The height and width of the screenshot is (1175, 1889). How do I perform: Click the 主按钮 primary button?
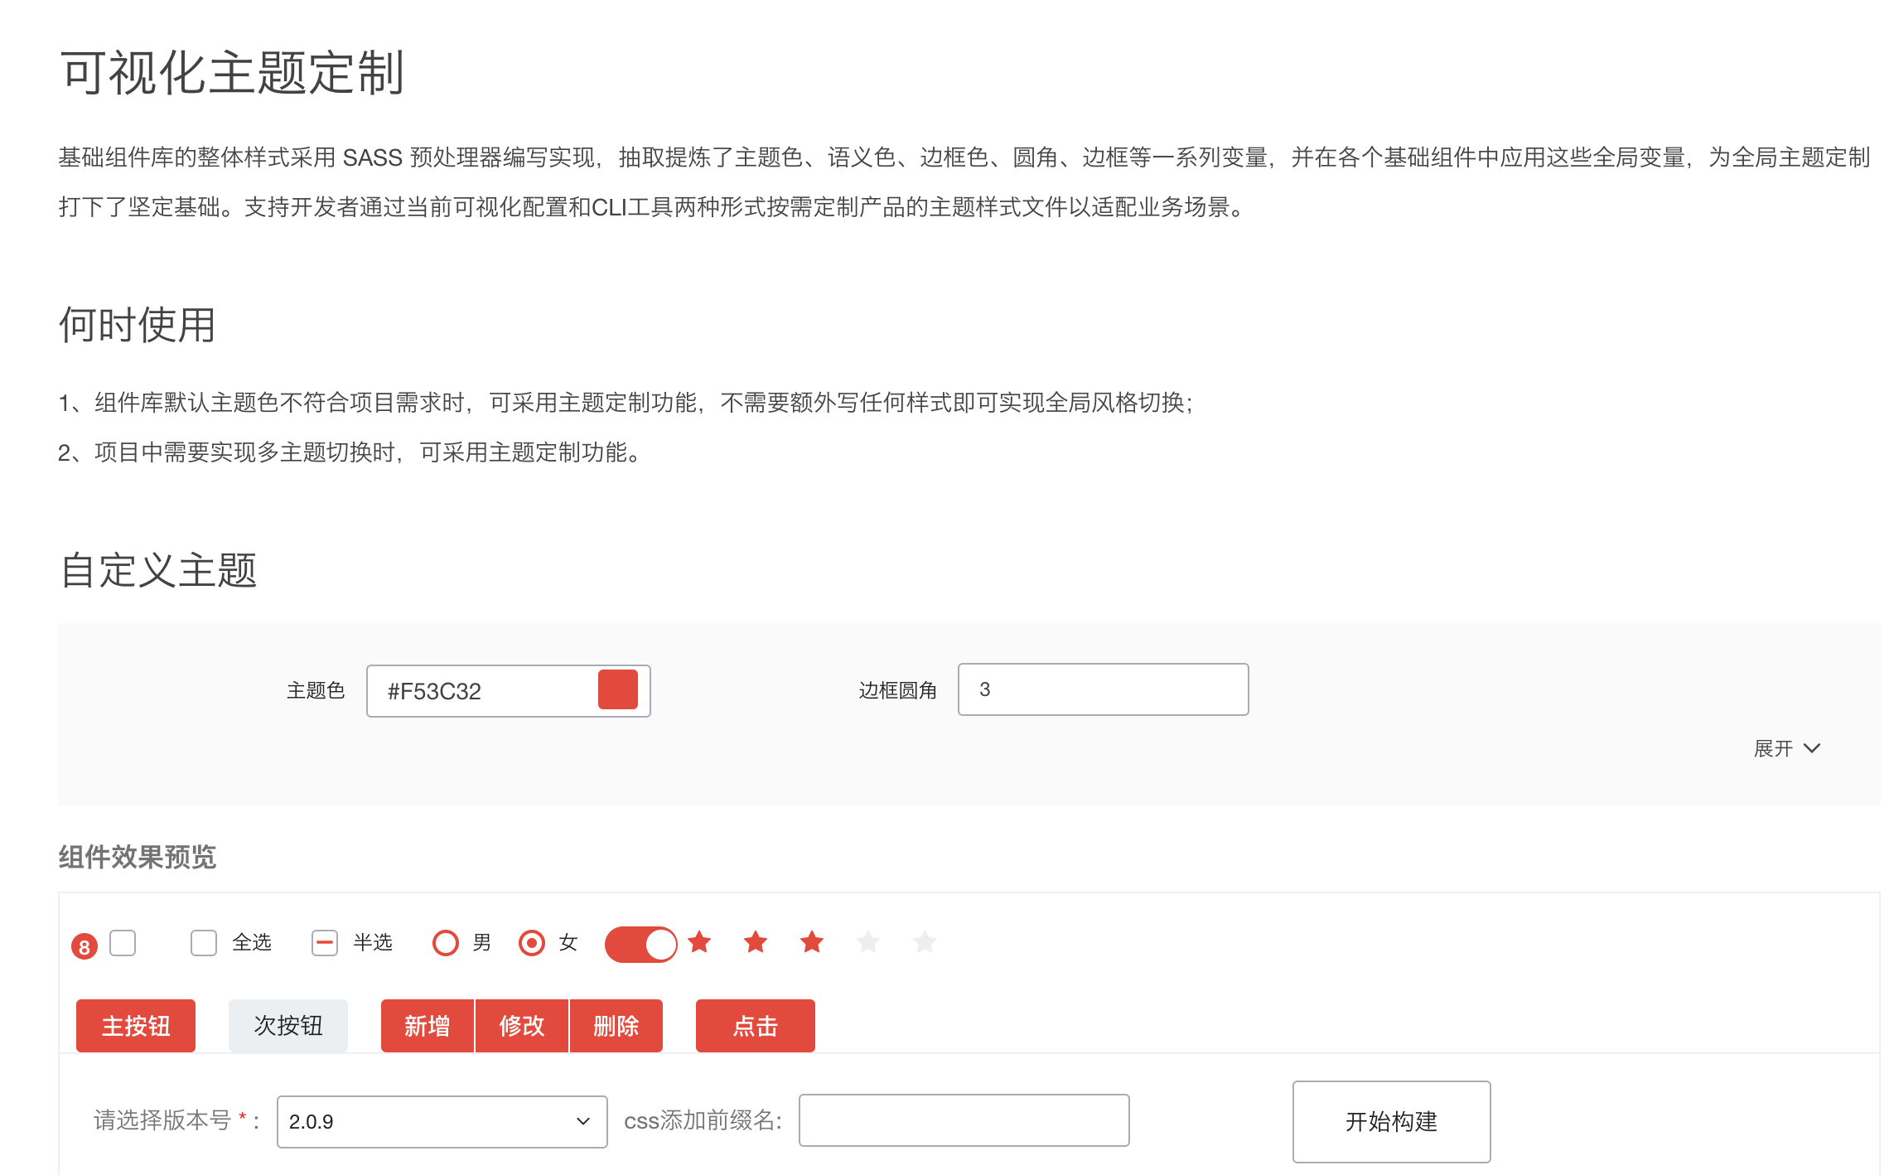click(x=136, y=1026)
